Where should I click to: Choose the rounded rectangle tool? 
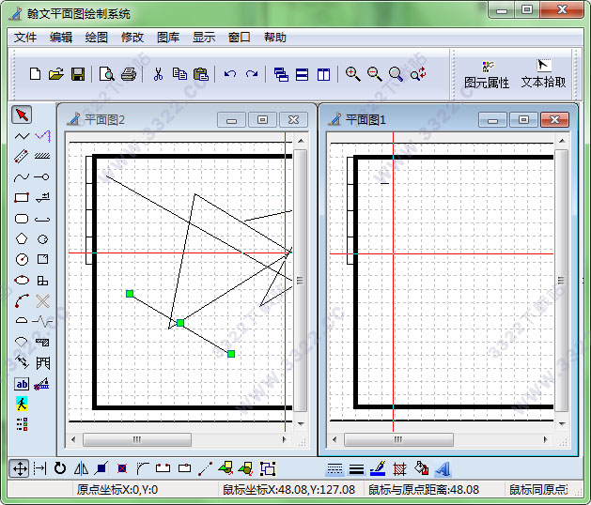pos(22,218)
